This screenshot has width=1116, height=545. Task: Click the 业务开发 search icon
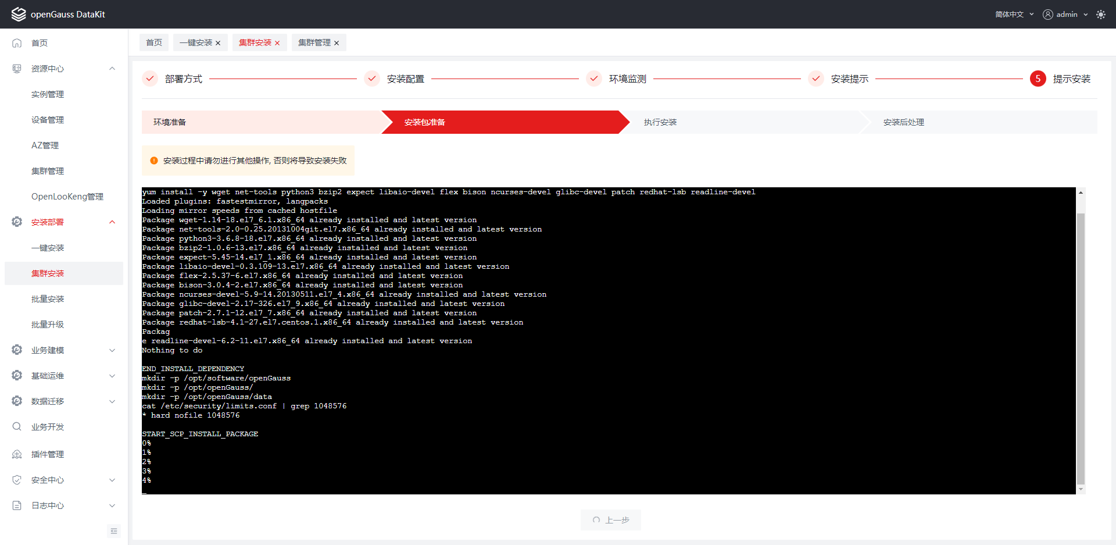tap(17, 427)
